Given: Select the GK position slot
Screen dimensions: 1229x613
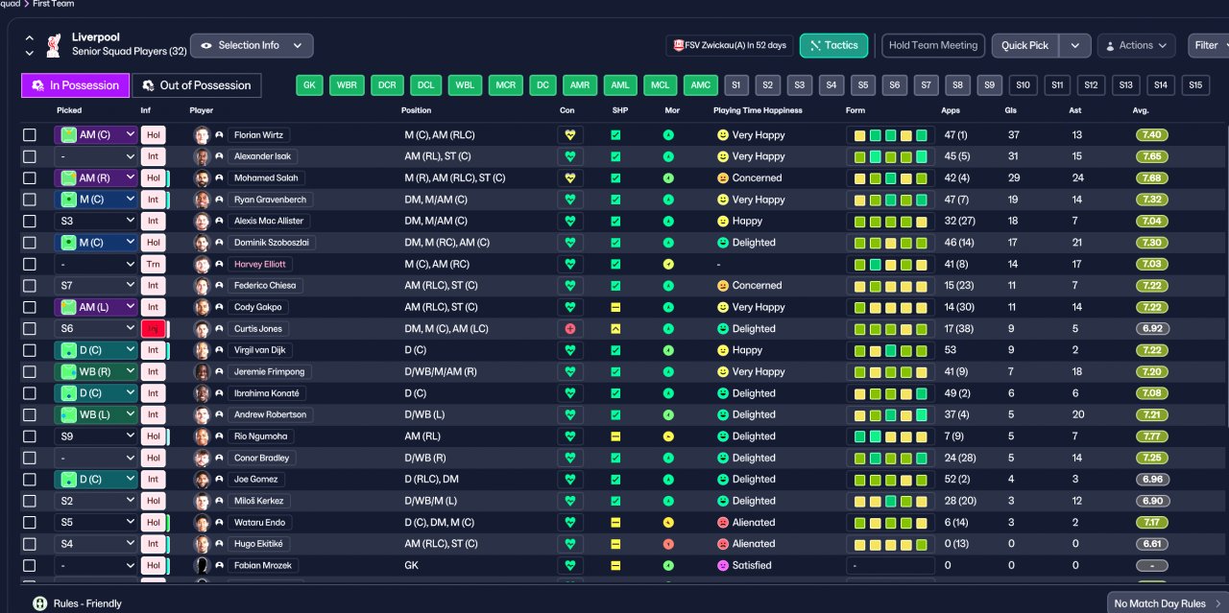Looking at the screenshot, I should 309,85.
